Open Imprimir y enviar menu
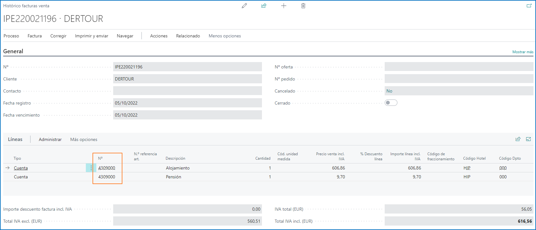The width and height of the screenshot is (536, 230). (x=92, y=36)
